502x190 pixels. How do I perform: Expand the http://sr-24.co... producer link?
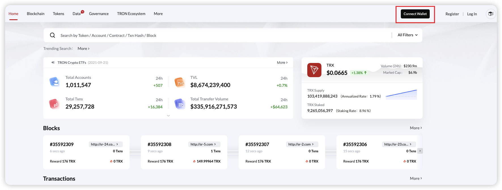(x=105, y=144)
